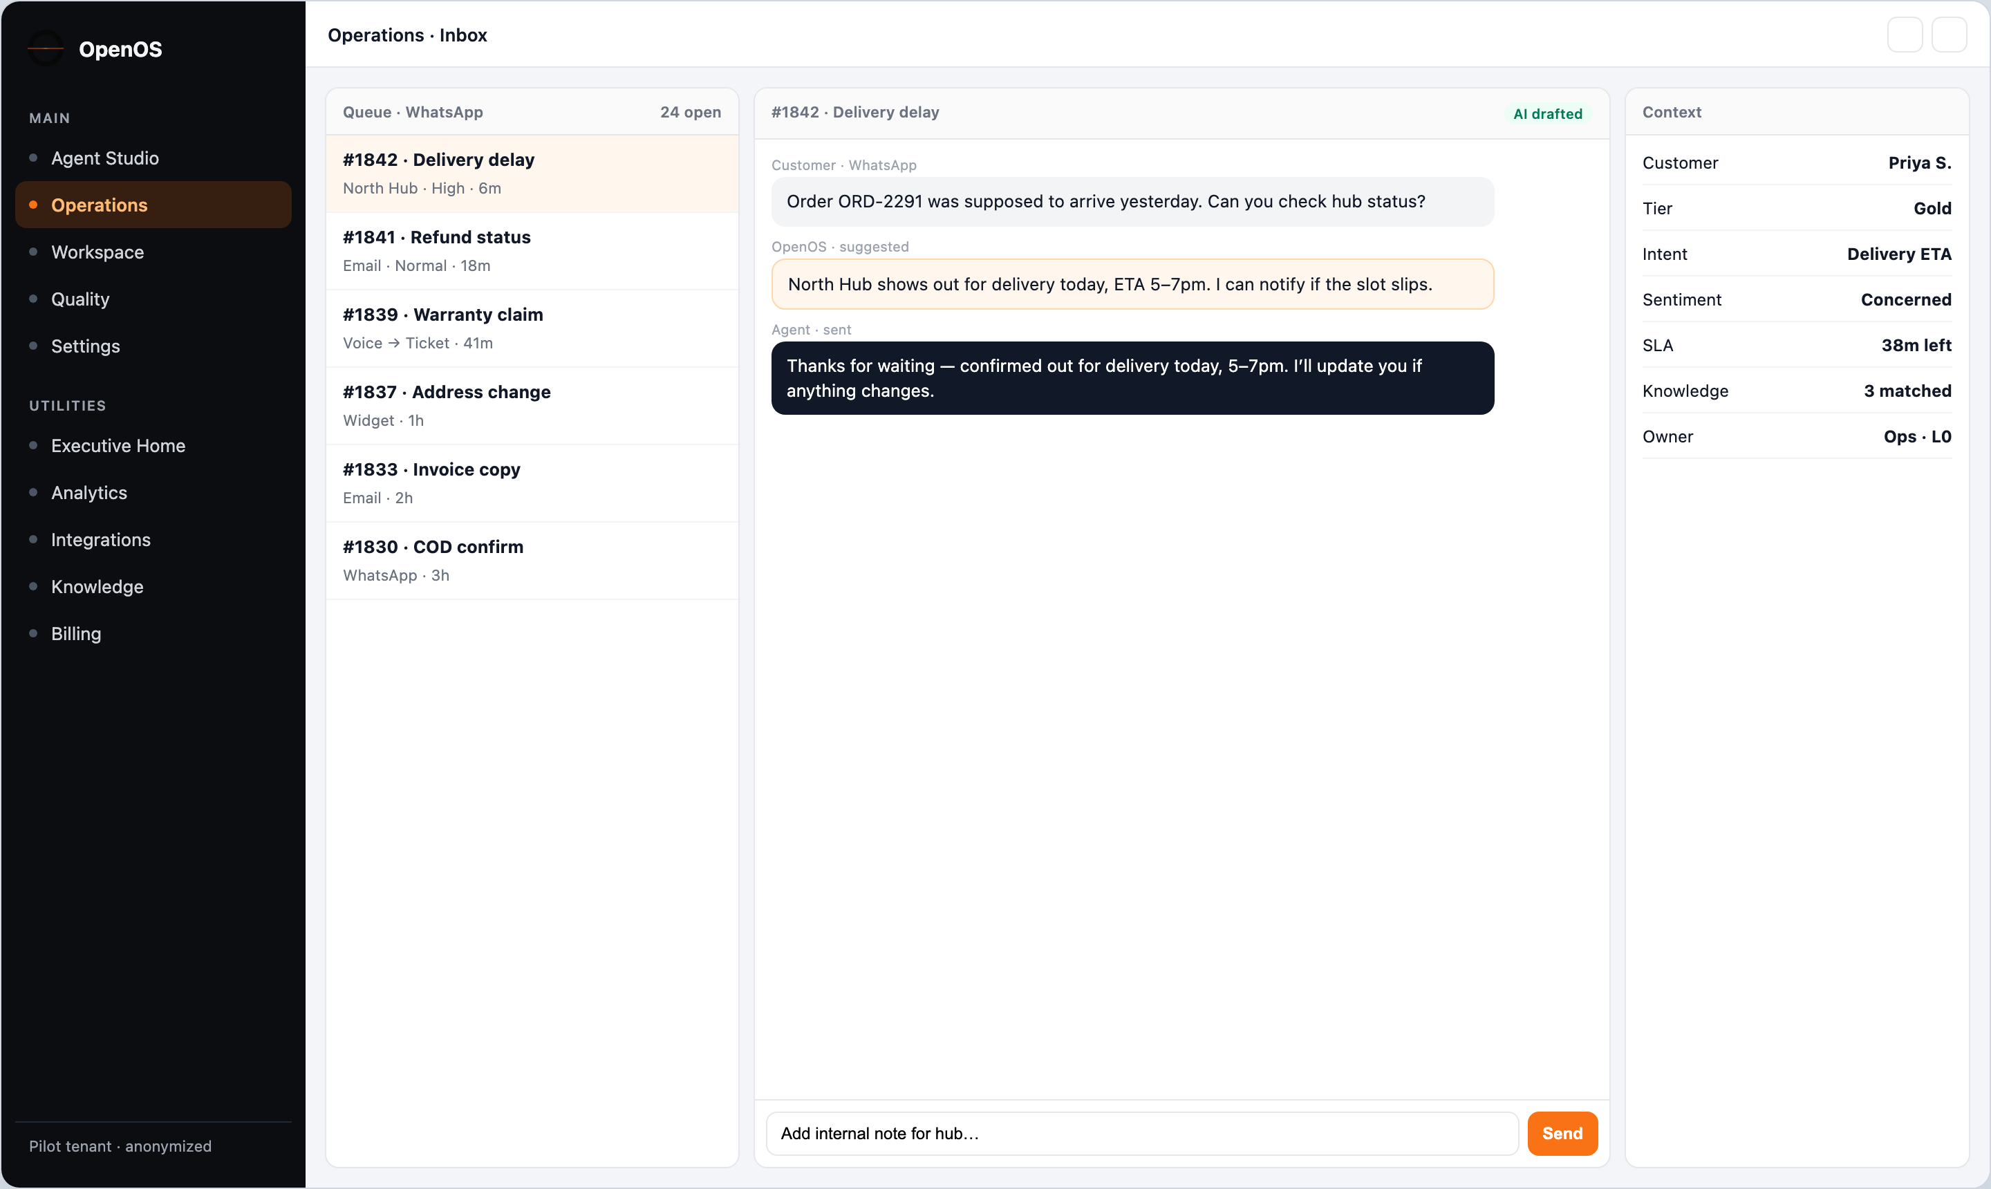This screenshot has width=1991, height=1189.
Task: Select ticket #1830 COD confirm
Action: point(532,561)
